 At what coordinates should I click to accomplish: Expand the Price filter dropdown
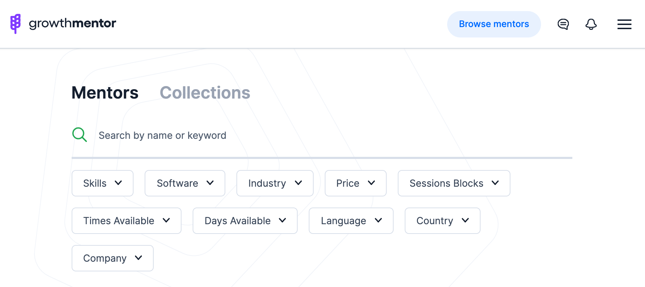click(356, 183)
